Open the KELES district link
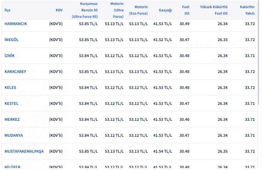Viewport: 262px width, 170px height. click(x=10, y=88)
